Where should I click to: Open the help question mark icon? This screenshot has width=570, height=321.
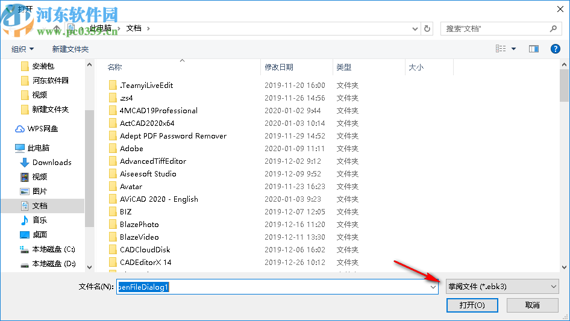point(555,49)
